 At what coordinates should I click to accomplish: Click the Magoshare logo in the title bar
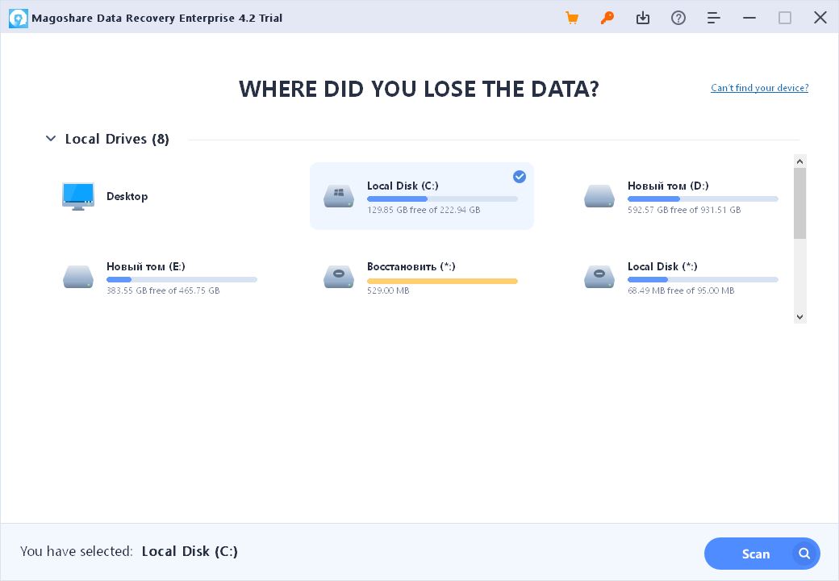(x=18, y=17)
